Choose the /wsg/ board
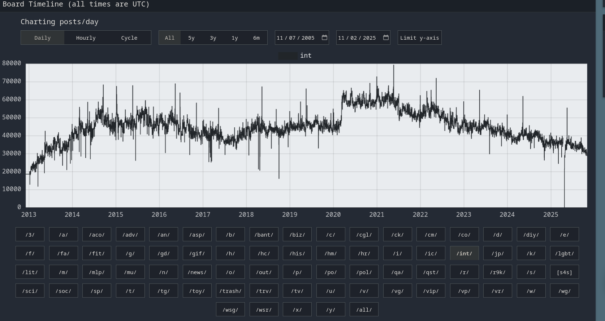The image size is (605, 321). pyautogui.click(x=230, y=309)
